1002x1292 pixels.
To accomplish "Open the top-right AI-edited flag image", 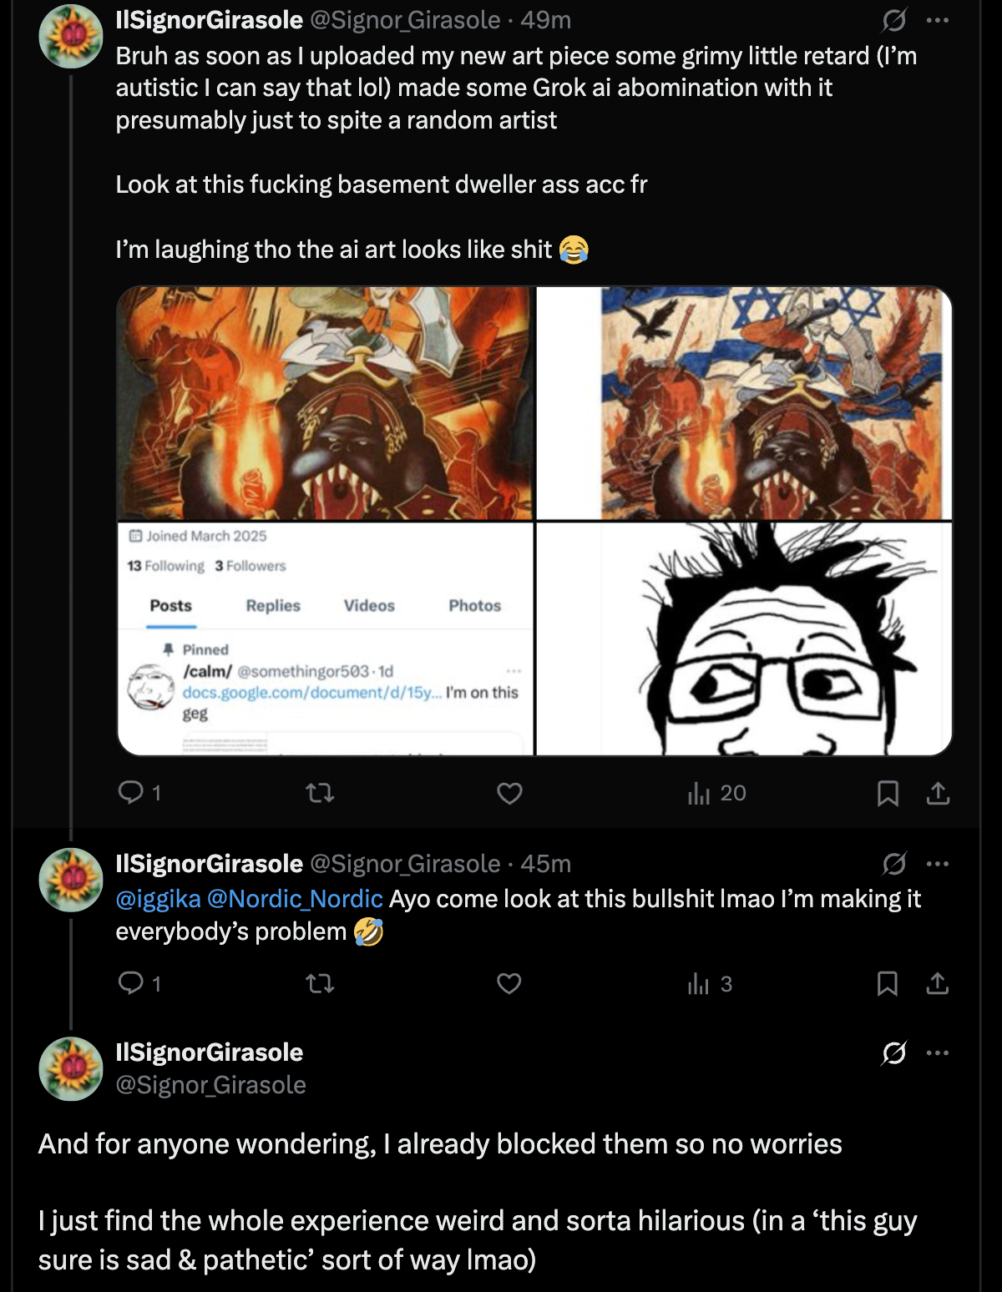I will [743, 403].
